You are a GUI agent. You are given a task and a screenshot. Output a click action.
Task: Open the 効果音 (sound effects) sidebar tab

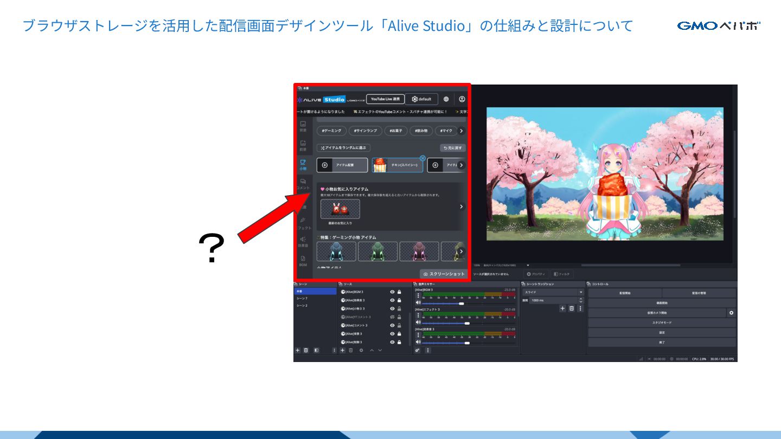coord(303,242)
